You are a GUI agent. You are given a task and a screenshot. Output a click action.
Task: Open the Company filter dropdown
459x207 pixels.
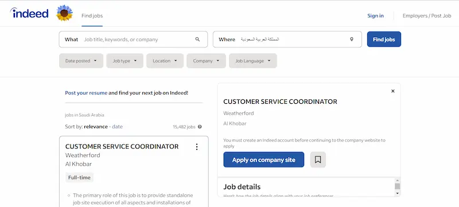coord(206,61)
